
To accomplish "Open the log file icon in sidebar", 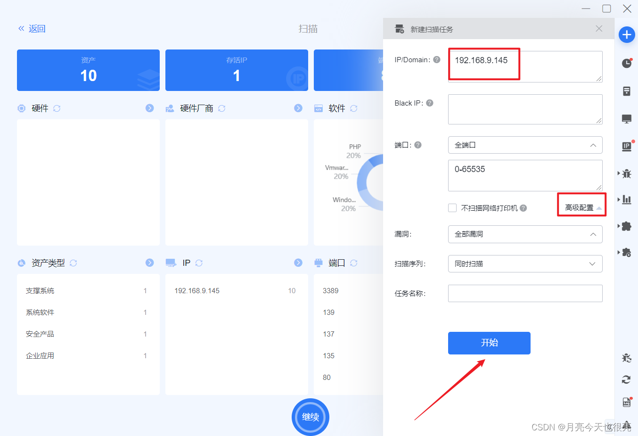I will pos(627,402).
